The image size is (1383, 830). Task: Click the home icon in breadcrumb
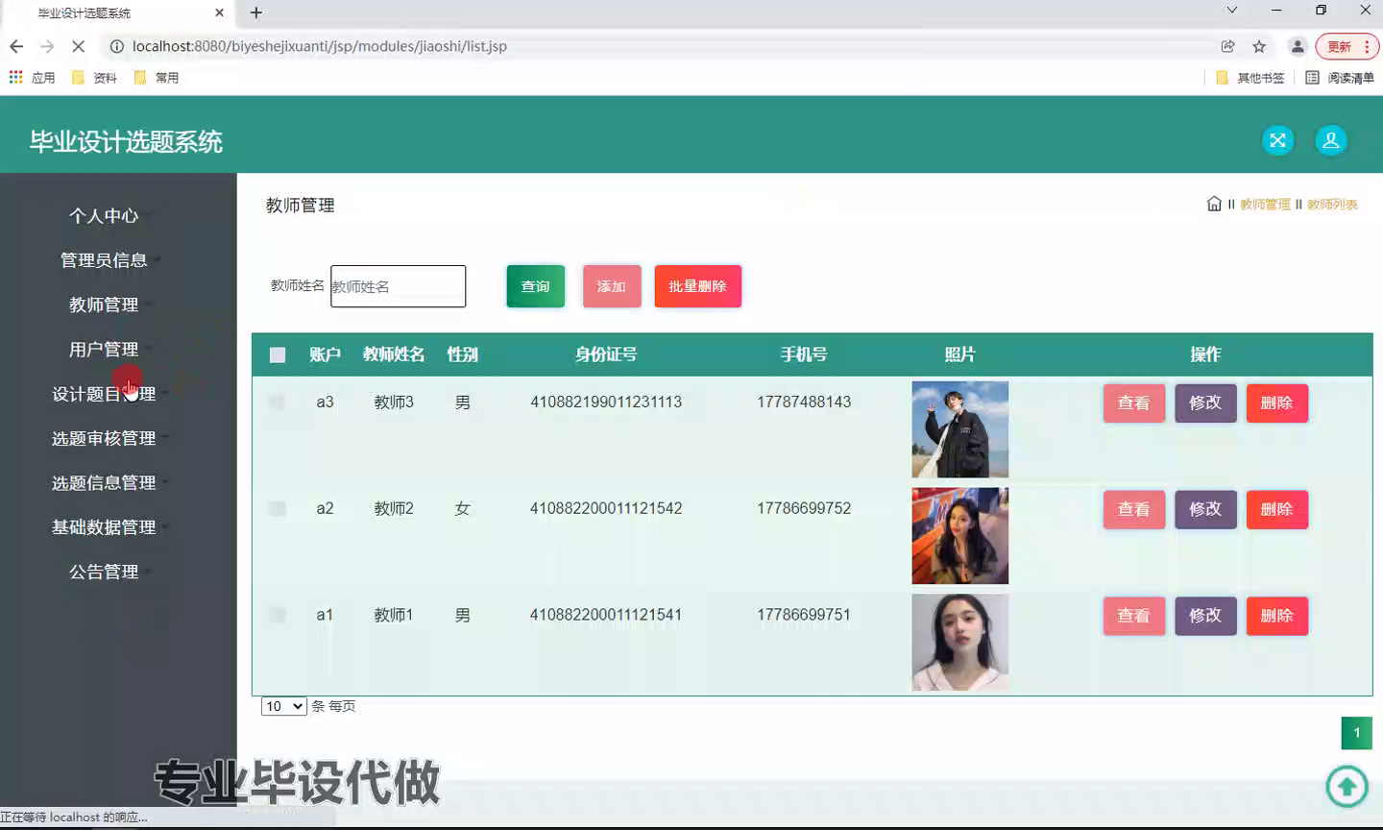pyautogui.click(x=1214, y=204)
